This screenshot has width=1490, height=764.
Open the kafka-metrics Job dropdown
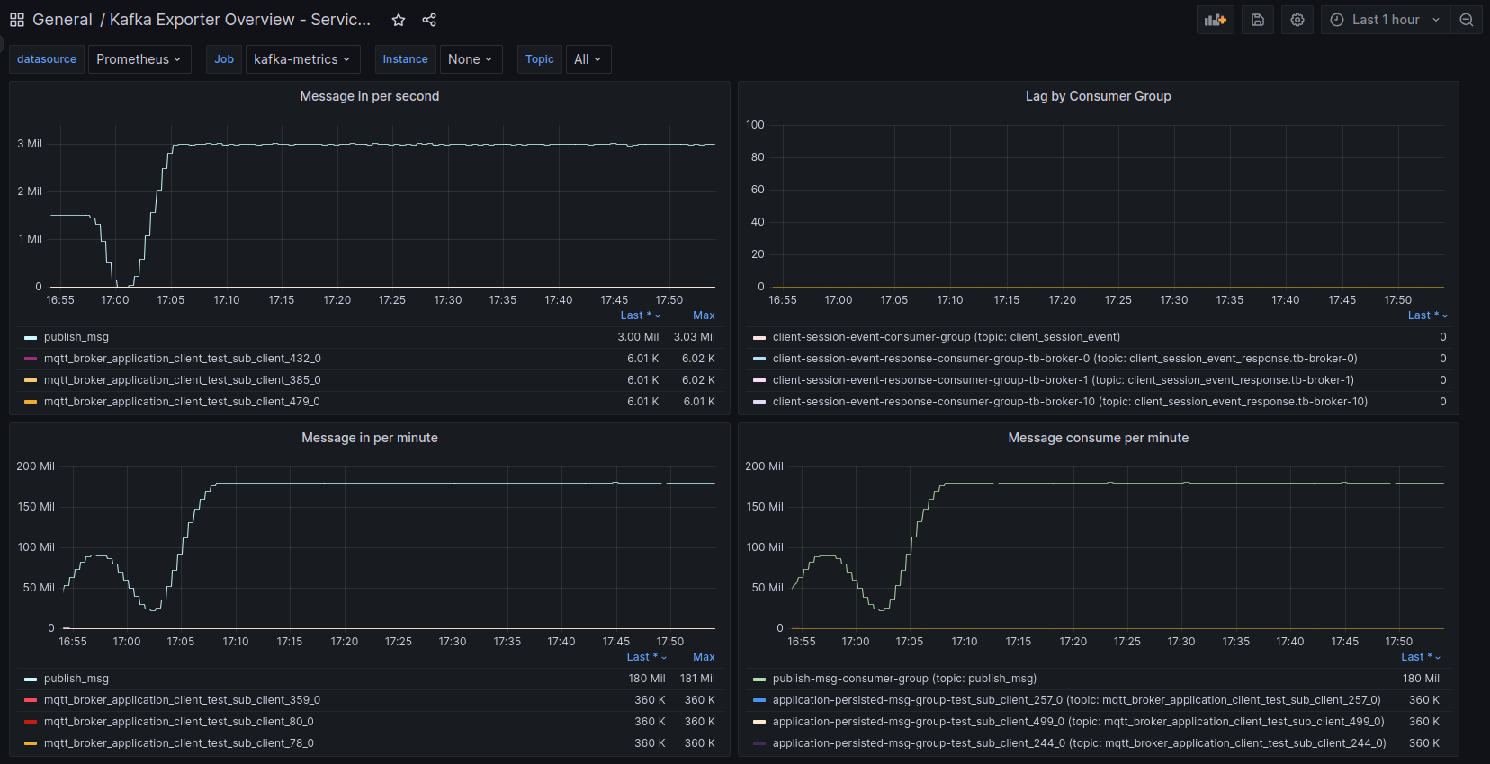302,59
